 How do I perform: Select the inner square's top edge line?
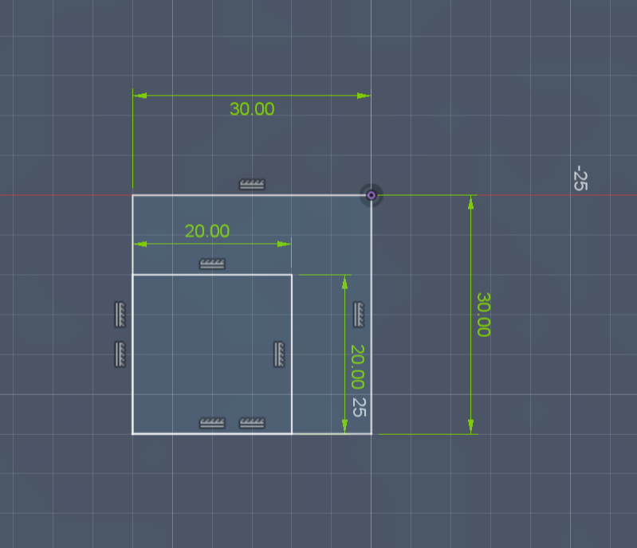pos(212,275)
